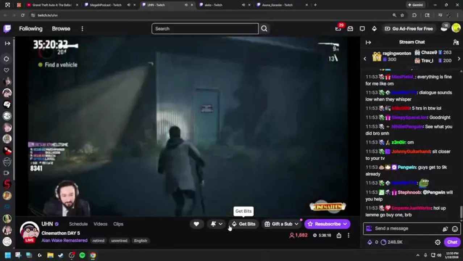The width and height of the screenshot is (463, 261).
Task: Click ragingwonton top gifter entry
Action: click(x=392, y=56)
